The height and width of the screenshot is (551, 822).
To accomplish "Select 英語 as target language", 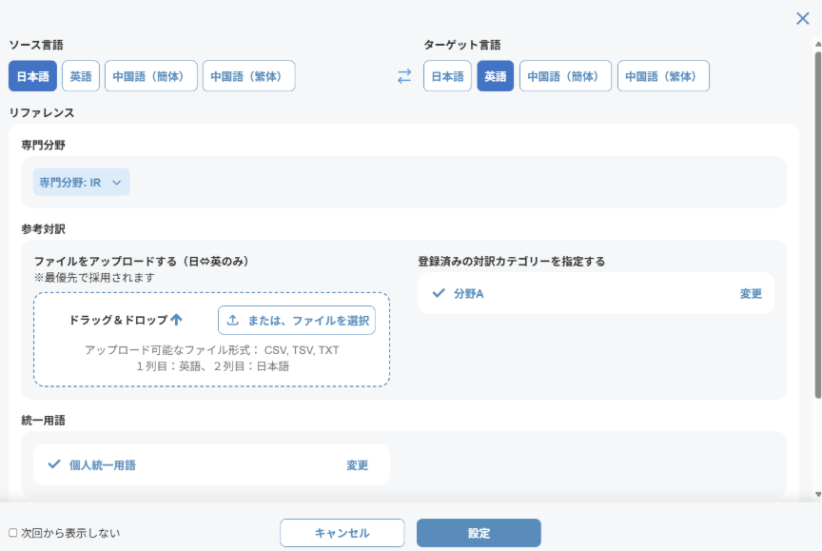I will pos(495,76).
